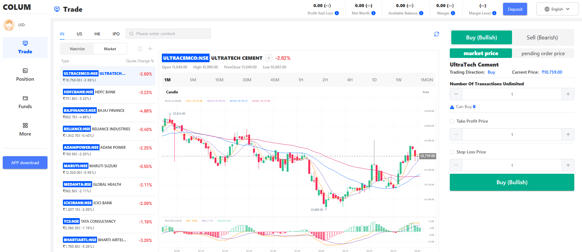Open BAJAJ FINANCE in the market list
Viewport: 582px width, 252px height.
(x=108, y=113)
